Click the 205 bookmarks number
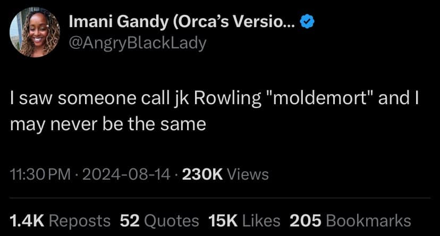The width and height of the screenshot is (440, 236). click(306, 221)
